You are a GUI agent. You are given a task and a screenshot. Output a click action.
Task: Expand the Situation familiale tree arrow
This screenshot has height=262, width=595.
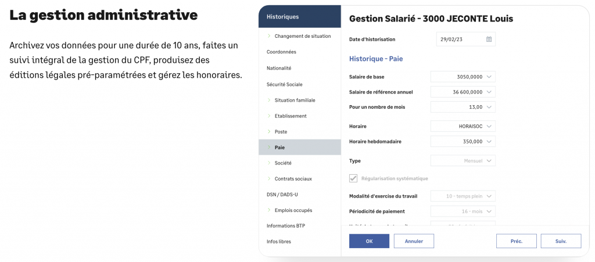click(269, 100)
